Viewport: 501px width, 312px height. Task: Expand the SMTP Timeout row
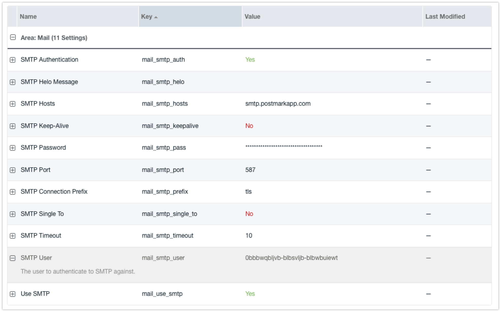(x=12, y=236)
